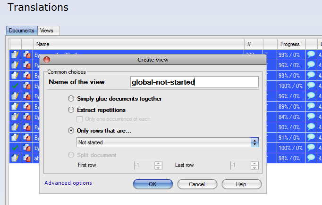
Task: Click the 'Name of the view' text field
Action: pyautogui.click(x=194, y=82)
